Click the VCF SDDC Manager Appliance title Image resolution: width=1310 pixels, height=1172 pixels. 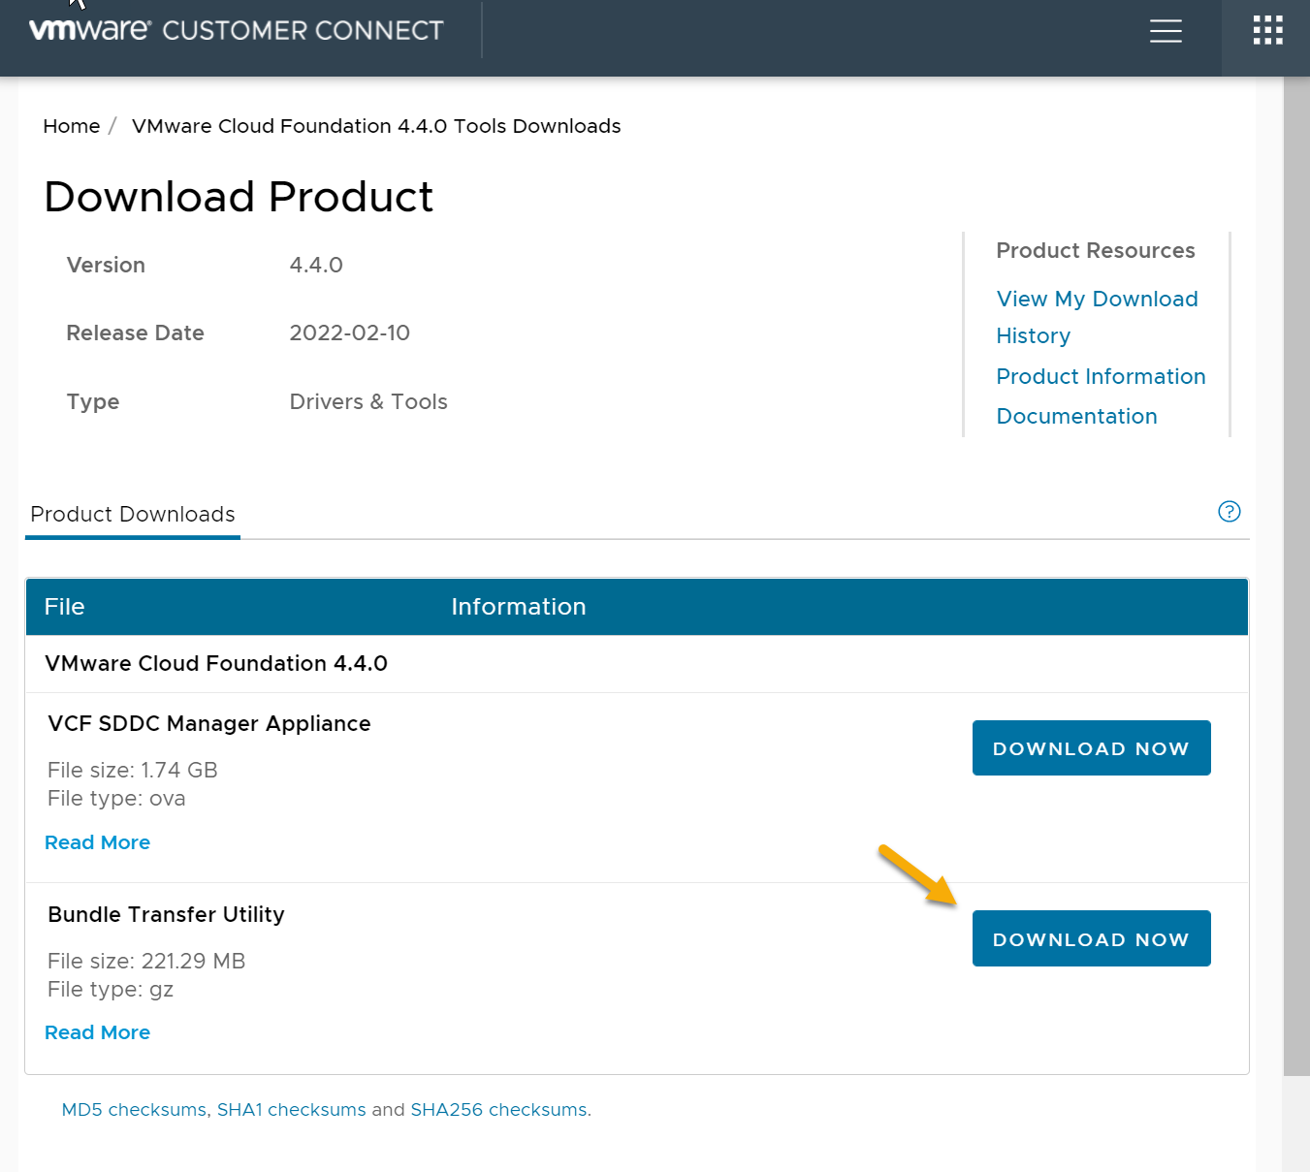coord(209,724)
